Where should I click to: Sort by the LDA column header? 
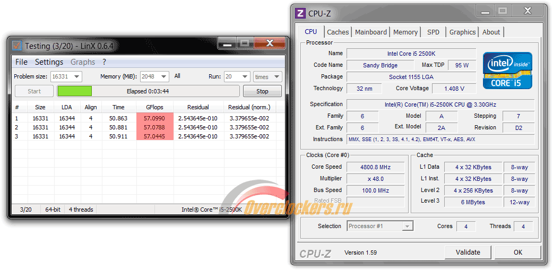point(67,107)
